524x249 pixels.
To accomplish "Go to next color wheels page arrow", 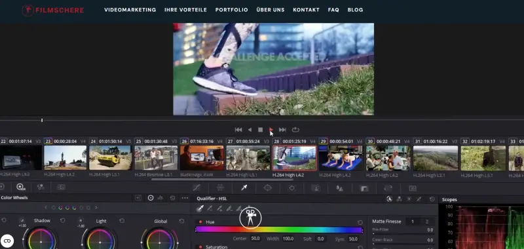I will (x=96, y=208).
